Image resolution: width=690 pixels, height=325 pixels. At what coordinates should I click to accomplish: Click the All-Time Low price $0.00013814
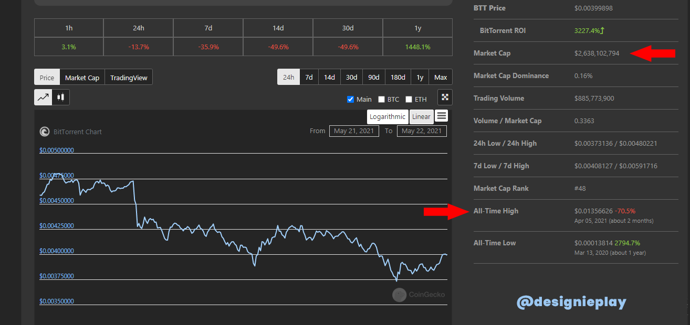(594, 243)
